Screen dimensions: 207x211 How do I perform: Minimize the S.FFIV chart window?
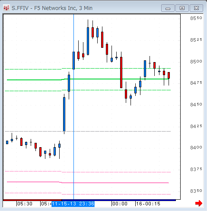(168, 8)
